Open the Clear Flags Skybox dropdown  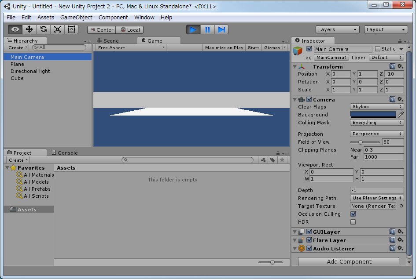tap(377, 107)
